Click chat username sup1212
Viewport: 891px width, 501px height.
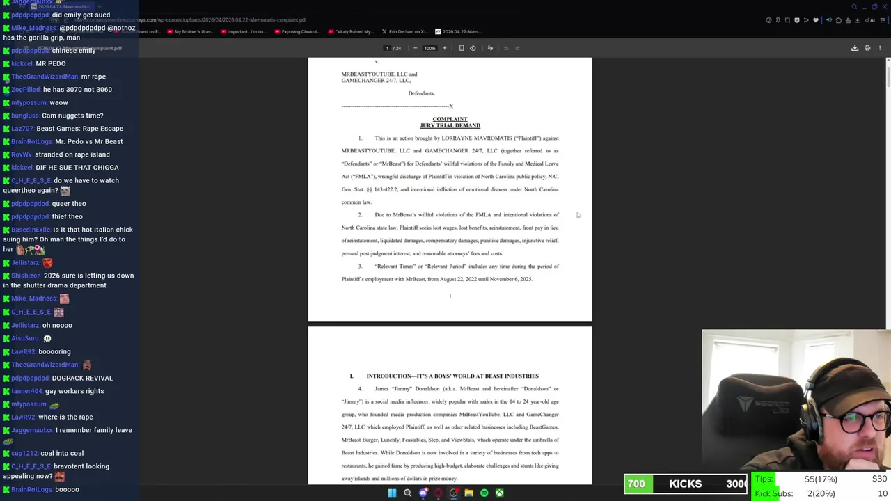(24, 454)
